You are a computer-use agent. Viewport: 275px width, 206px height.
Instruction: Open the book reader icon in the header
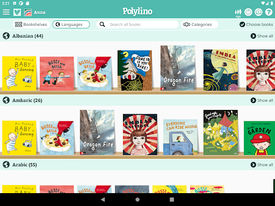258,12
